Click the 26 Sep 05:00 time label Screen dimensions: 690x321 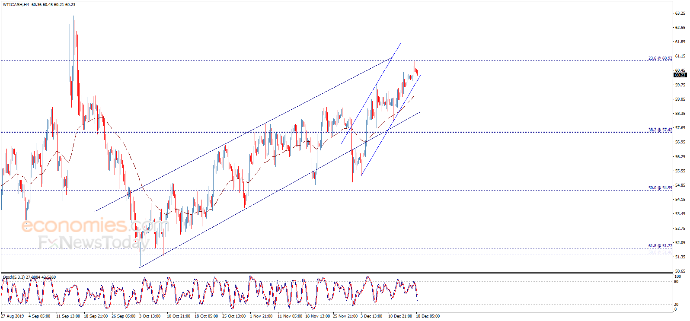pyautogui.click(x=123, y=316)
